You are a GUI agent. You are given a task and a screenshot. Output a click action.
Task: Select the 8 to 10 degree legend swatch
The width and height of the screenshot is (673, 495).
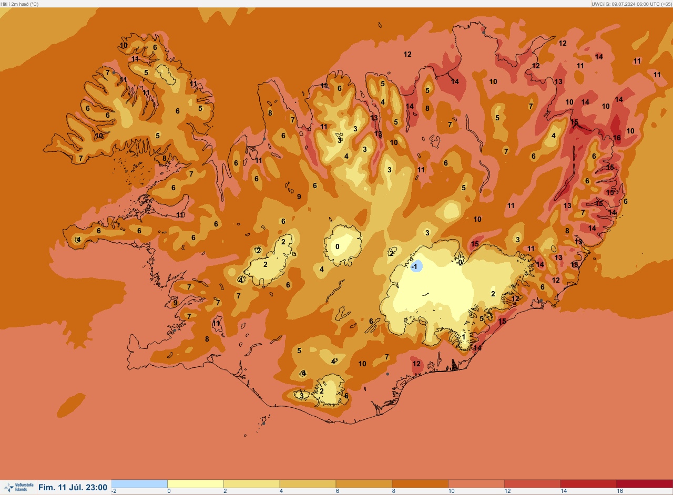click(x=420, y=483)
